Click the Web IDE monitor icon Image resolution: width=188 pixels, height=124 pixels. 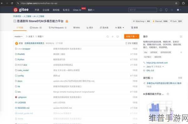[118, 37]
